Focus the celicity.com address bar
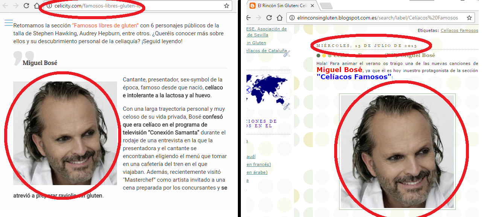Screen dimensions: 490x217 (x=137, y=6)
